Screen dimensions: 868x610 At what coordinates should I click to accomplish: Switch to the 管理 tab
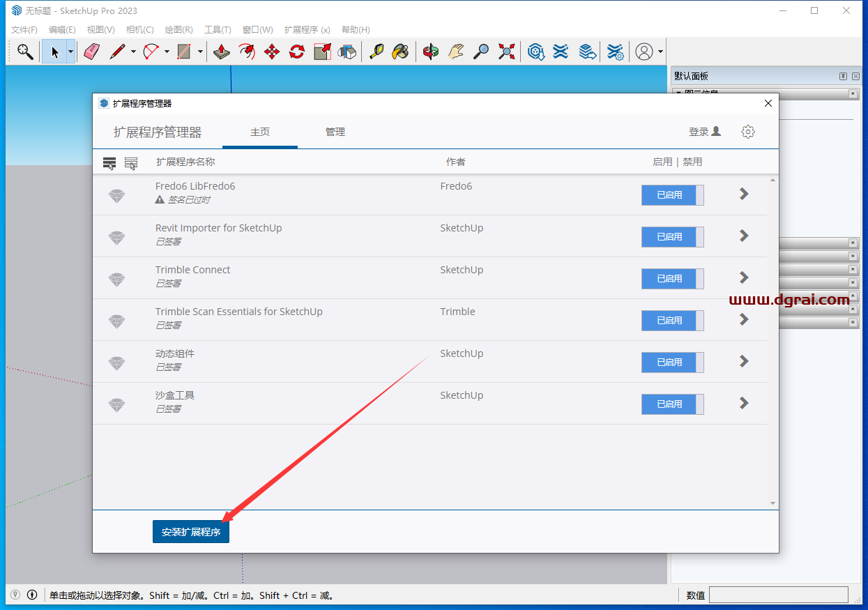point(335,132)
